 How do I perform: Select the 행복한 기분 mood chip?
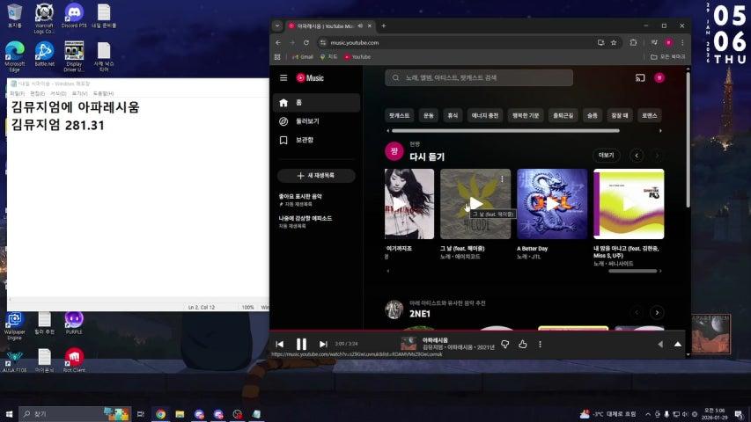[526, 115]
